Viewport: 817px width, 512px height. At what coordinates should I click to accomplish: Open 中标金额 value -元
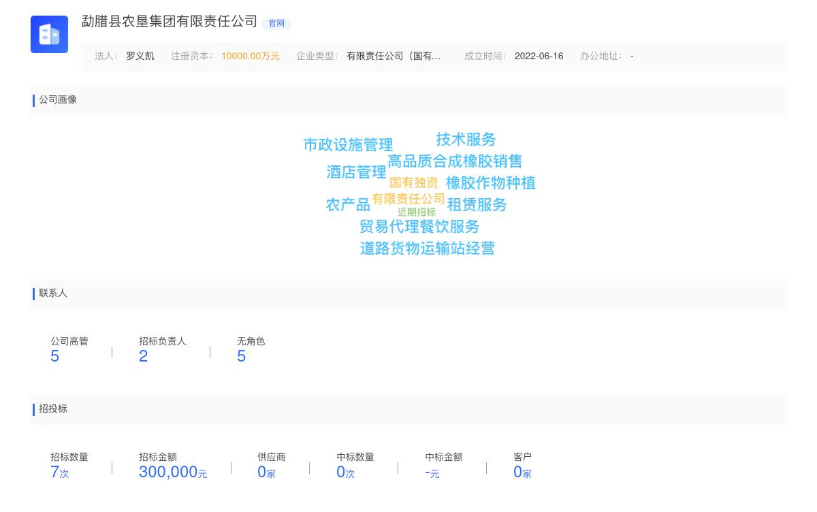point(432,473)
